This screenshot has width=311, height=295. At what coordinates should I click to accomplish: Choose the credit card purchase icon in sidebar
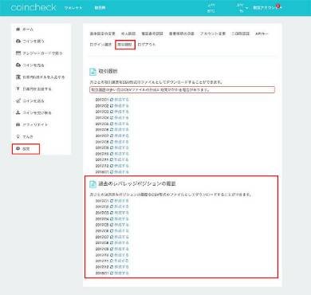(18, 53)
